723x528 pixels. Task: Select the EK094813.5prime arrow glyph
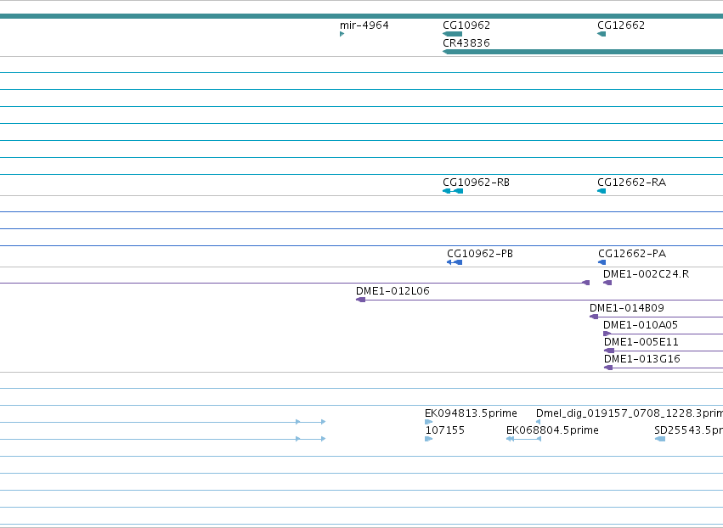coord(428,422)
